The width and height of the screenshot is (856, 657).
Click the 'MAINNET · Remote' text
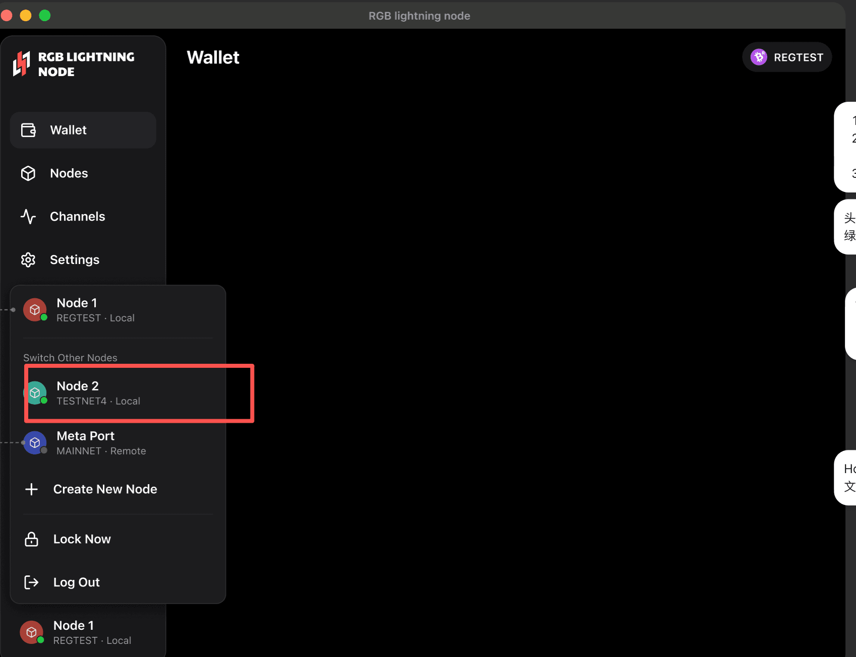pyautogui.click(x=101, y=451)
